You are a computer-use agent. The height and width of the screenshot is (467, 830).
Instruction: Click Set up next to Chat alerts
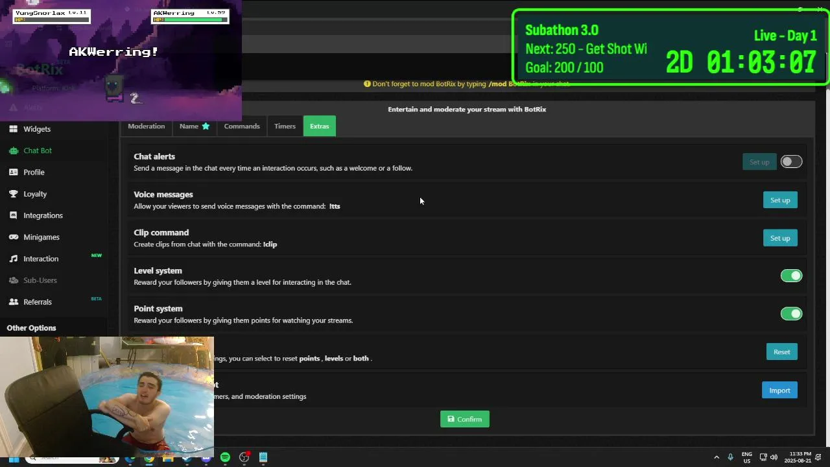tap(759, 162)
